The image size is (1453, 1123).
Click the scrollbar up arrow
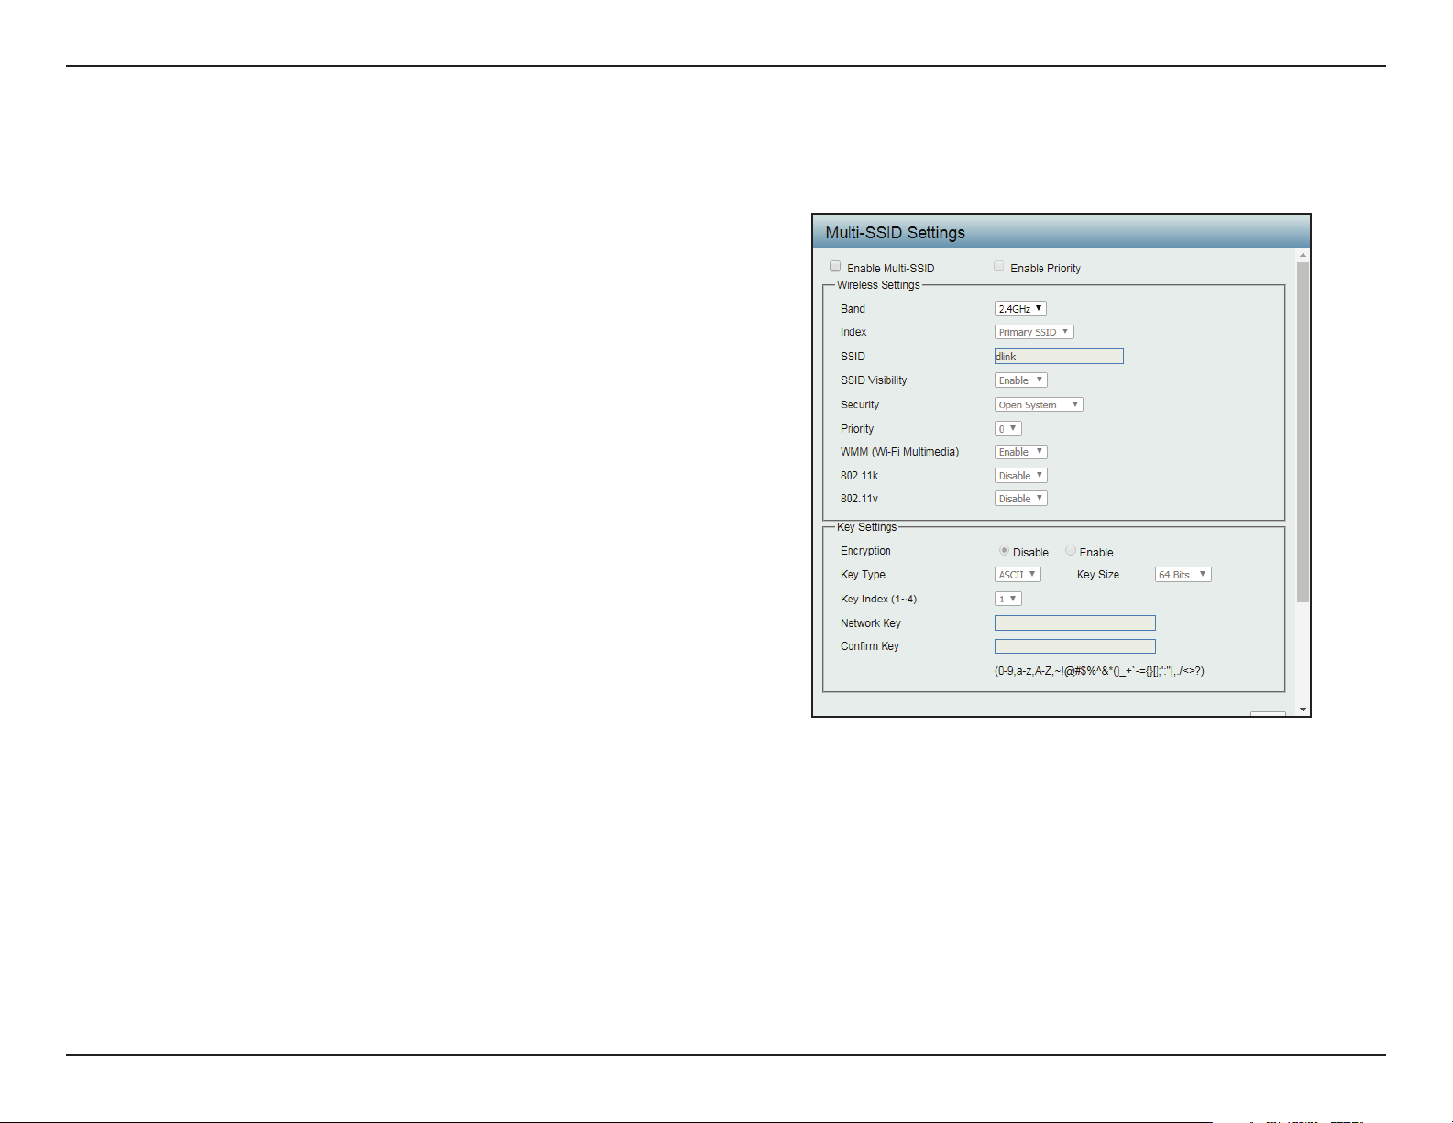(1303, 255)
